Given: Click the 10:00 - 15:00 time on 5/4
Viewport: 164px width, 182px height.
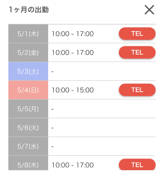Looking at the screenshot, I should [73, 90].
